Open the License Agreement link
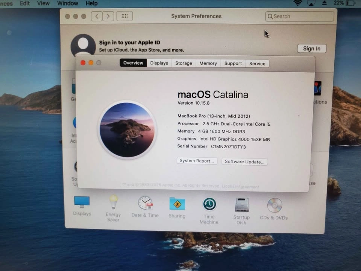The height and width of the screenshot is (271, 361). coord(240,186)
